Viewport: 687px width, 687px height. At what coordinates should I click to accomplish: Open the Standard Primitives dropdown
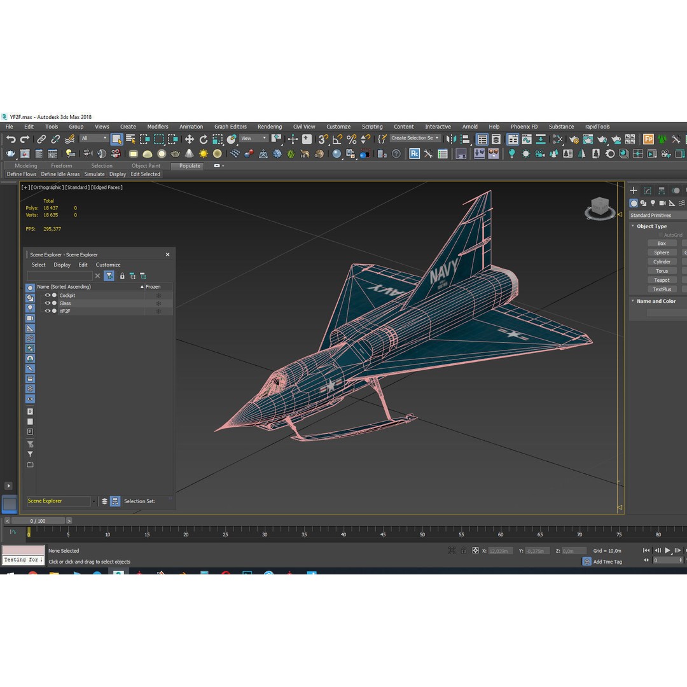(658, 215)
